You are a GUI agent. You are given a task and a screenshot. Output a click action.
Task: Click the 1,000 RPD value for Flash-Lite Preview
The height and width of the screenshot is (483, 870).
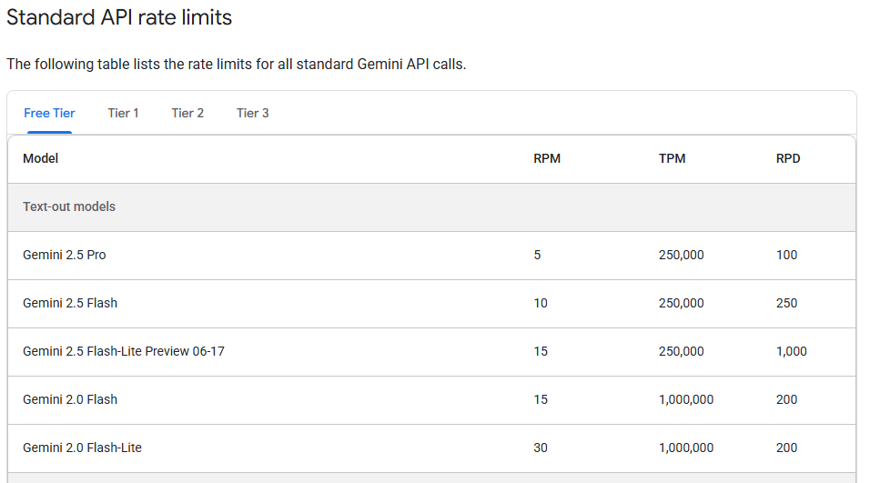click(791, 351)
